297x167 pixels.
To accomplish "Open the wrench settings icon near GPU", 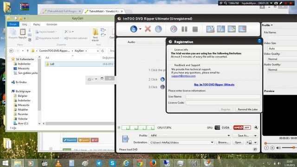I will click(256, 128).
